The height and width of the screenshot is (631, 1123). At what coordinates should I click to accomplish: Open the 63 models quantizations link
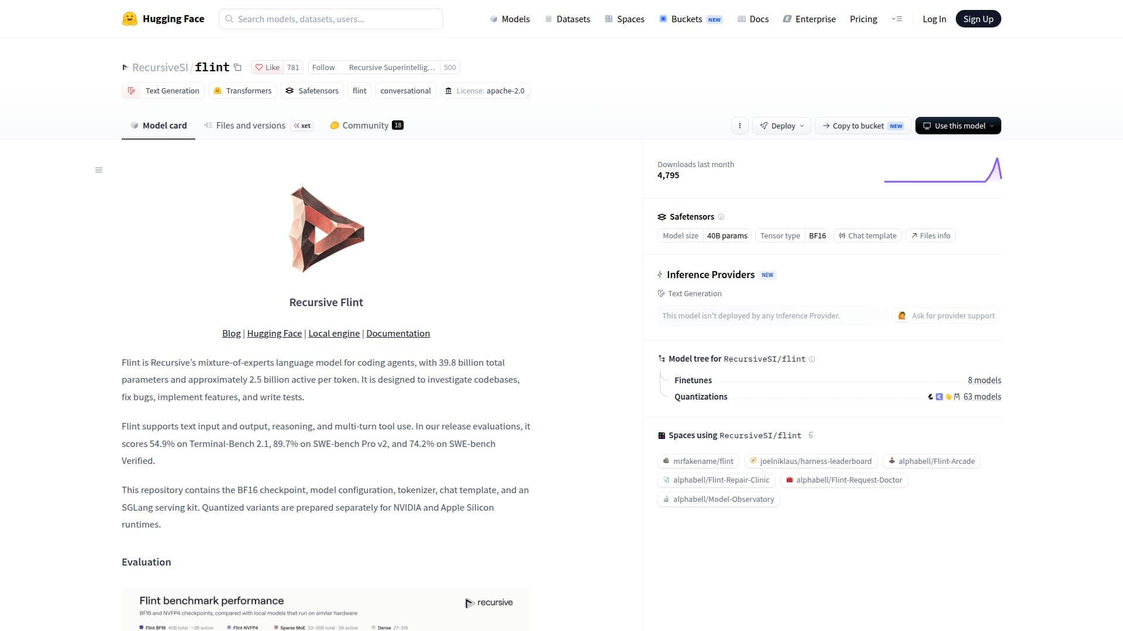(982, 397)
